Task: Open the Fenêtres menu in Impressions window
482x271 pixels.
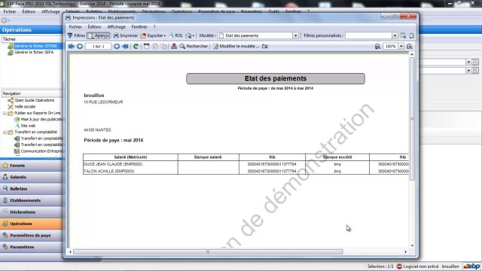Action: pos(139,27)
